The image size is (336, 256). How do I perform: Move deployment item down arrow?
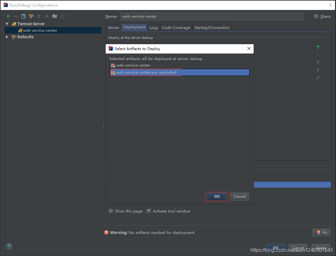pos(318,70)
